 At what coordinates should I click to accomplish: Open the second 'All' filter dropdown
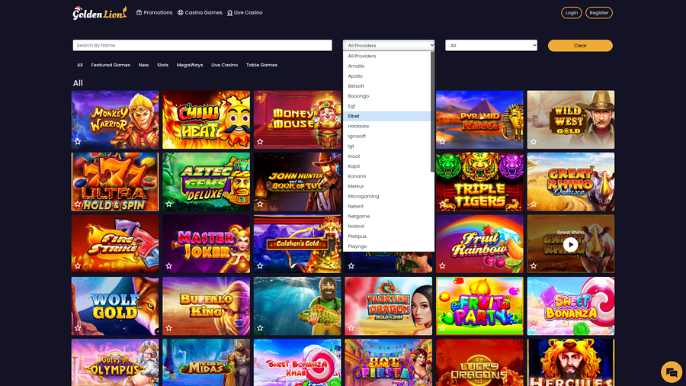click(x=492, y=46)
